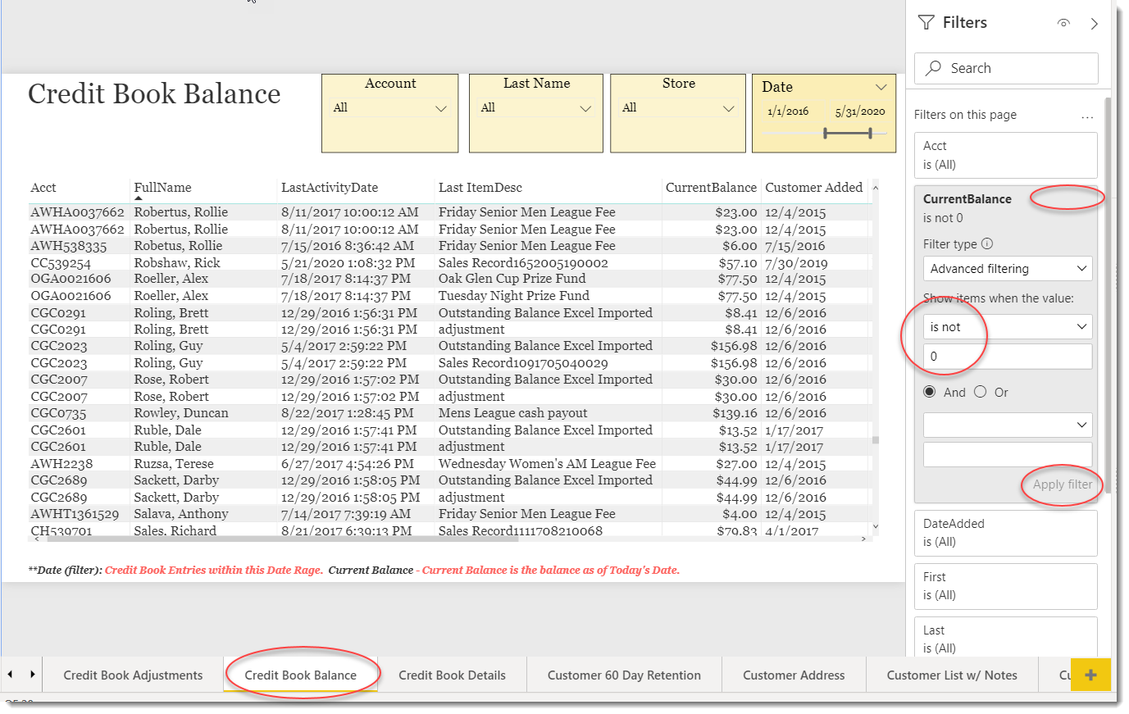The width and height of the screenshot is (1129, 714).
Task: Click the Date slider left handle
Action: 826,133
